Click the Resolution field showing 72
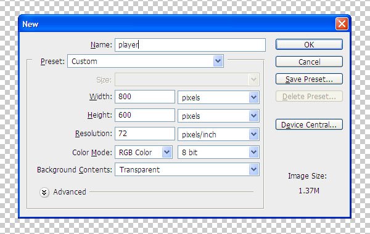Screen dimensions: 370x234 pos(145,134)
